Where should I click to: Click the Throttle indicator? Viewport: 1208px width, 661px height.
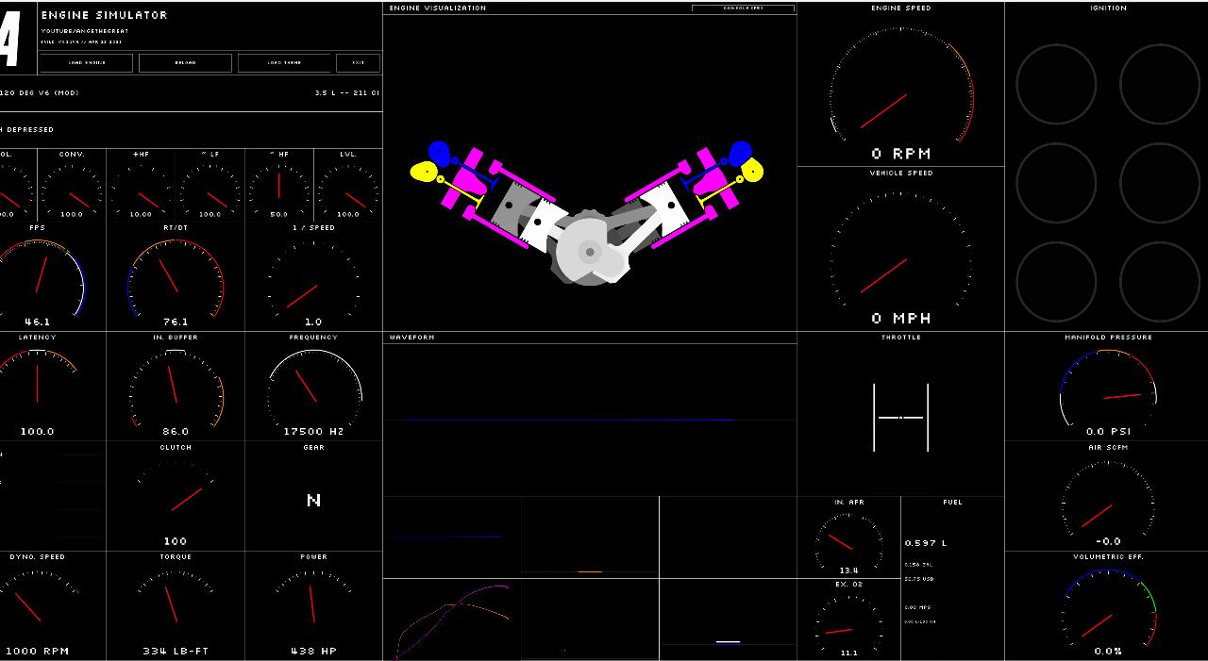pyautogui.click(x=900, y=417)
